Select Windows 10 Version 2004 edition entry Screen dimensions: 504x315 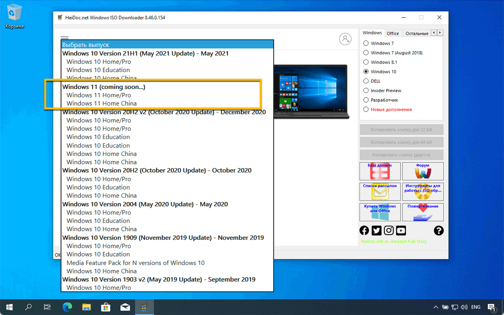144,204
